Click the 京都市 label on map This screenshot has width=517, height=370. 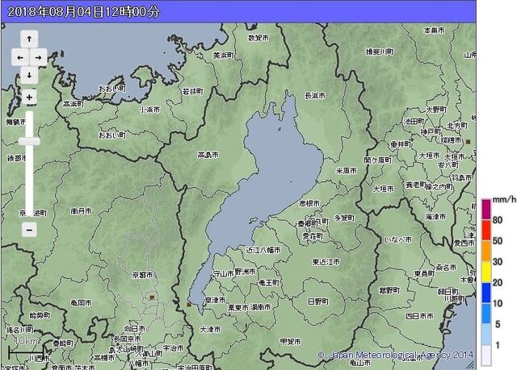click(x=143, y=275)
